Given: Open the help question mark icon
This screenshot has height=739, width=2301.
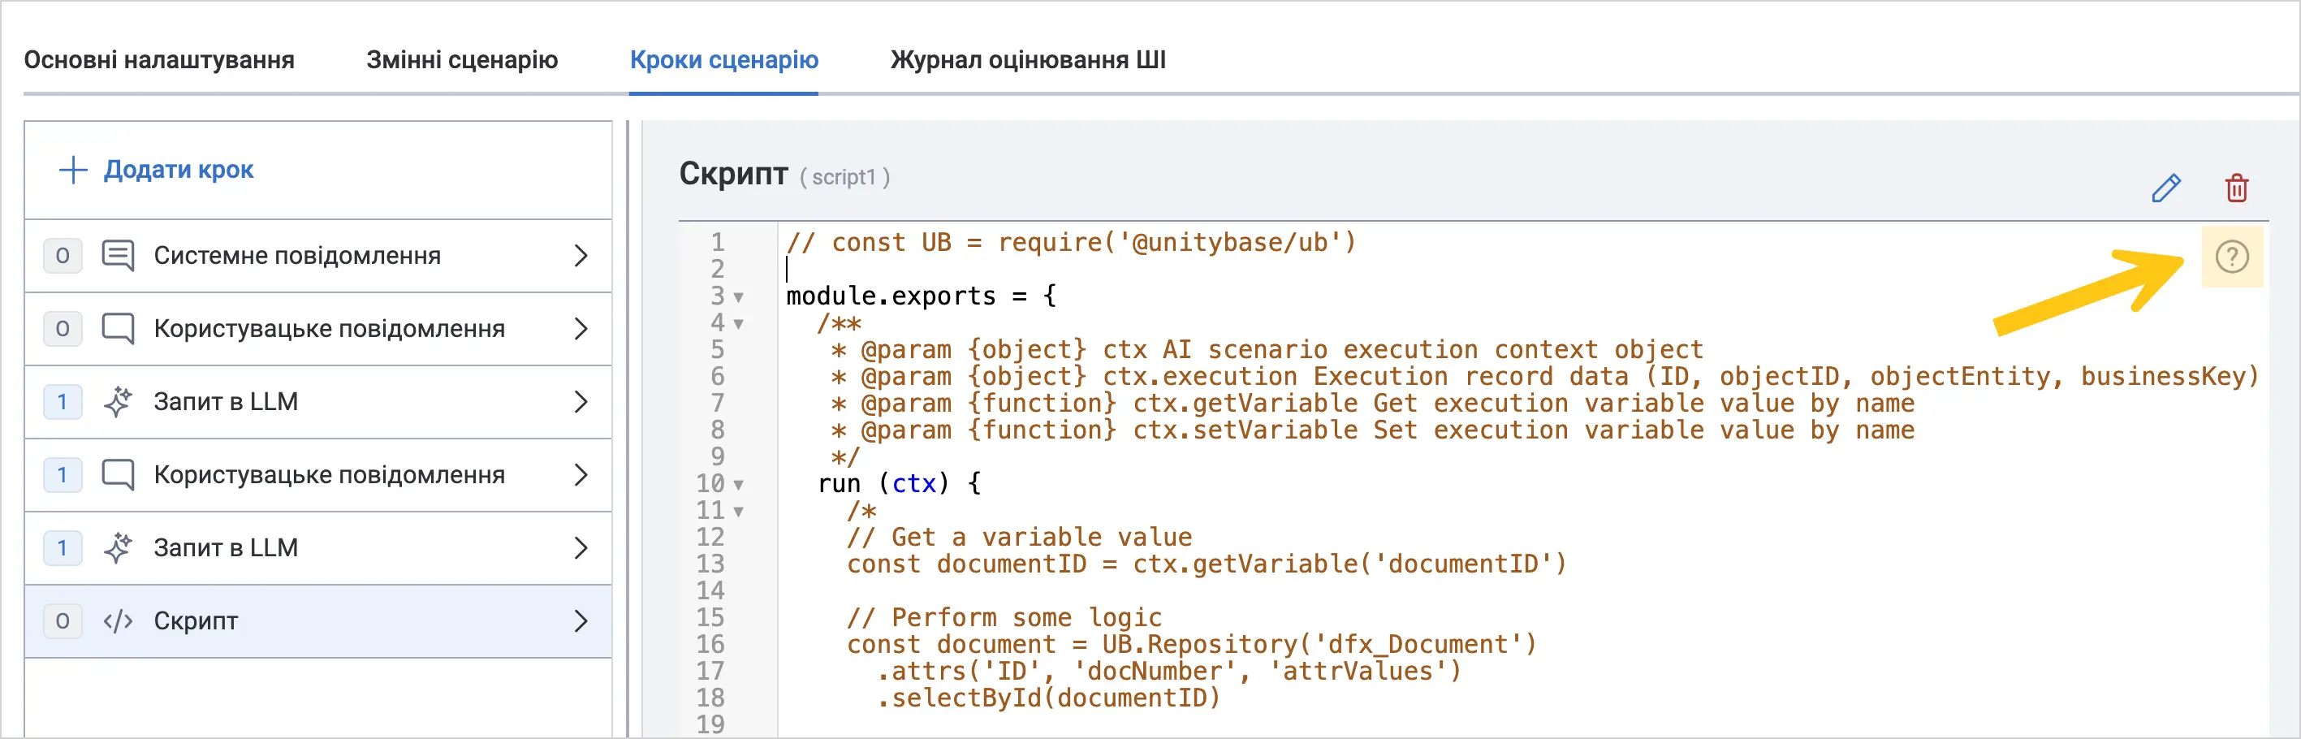Looking at the screenshot, I should tap(2232, 257).
